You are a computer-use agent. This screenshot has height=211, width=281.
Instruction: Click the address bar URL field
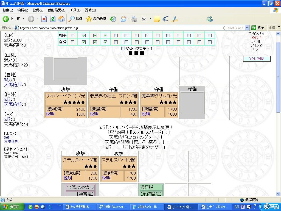click(118, 28)
